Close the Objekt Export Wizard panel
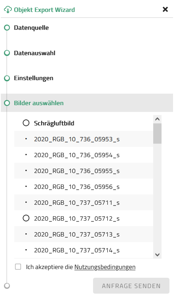The width and height of the screenshot is (175, 298). point(165,9)
